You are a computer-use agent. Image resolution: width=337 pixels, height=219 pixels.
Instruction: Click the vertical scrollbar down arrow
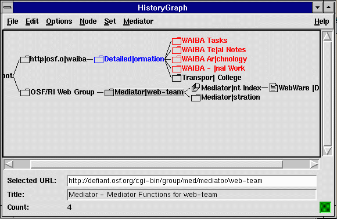coord(327,151)
